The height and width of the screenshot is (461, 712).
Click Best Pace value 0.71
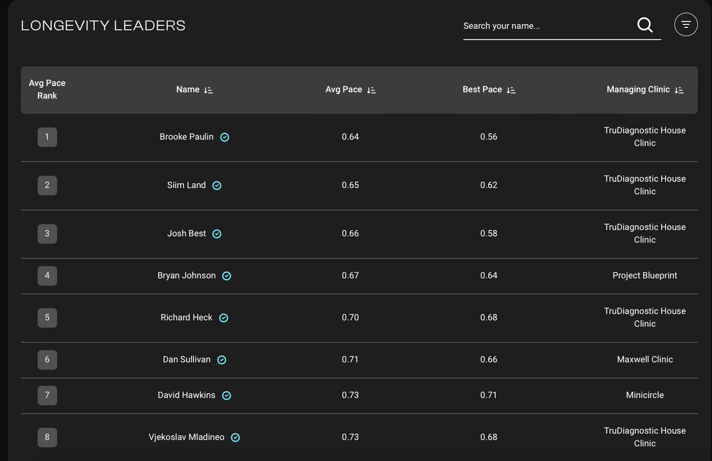[x=489, y=395]
